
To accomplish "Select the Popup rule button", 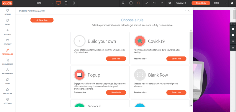I will tap(116, 92).
